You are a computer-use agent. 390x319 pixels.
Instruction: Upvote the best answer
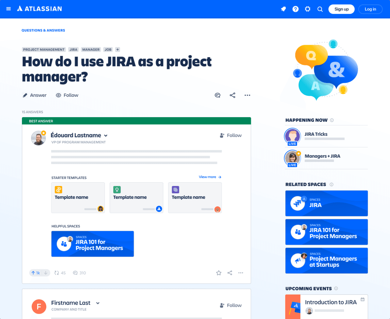click(35, 273)
